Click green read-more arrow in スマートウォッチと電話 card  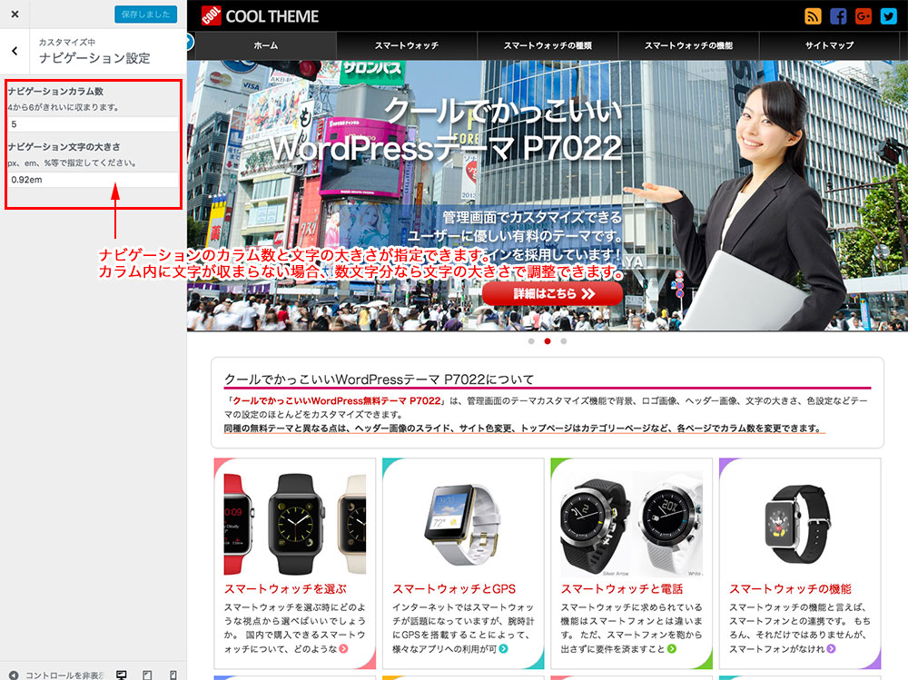pyautogui.click(x=672, y=649)
